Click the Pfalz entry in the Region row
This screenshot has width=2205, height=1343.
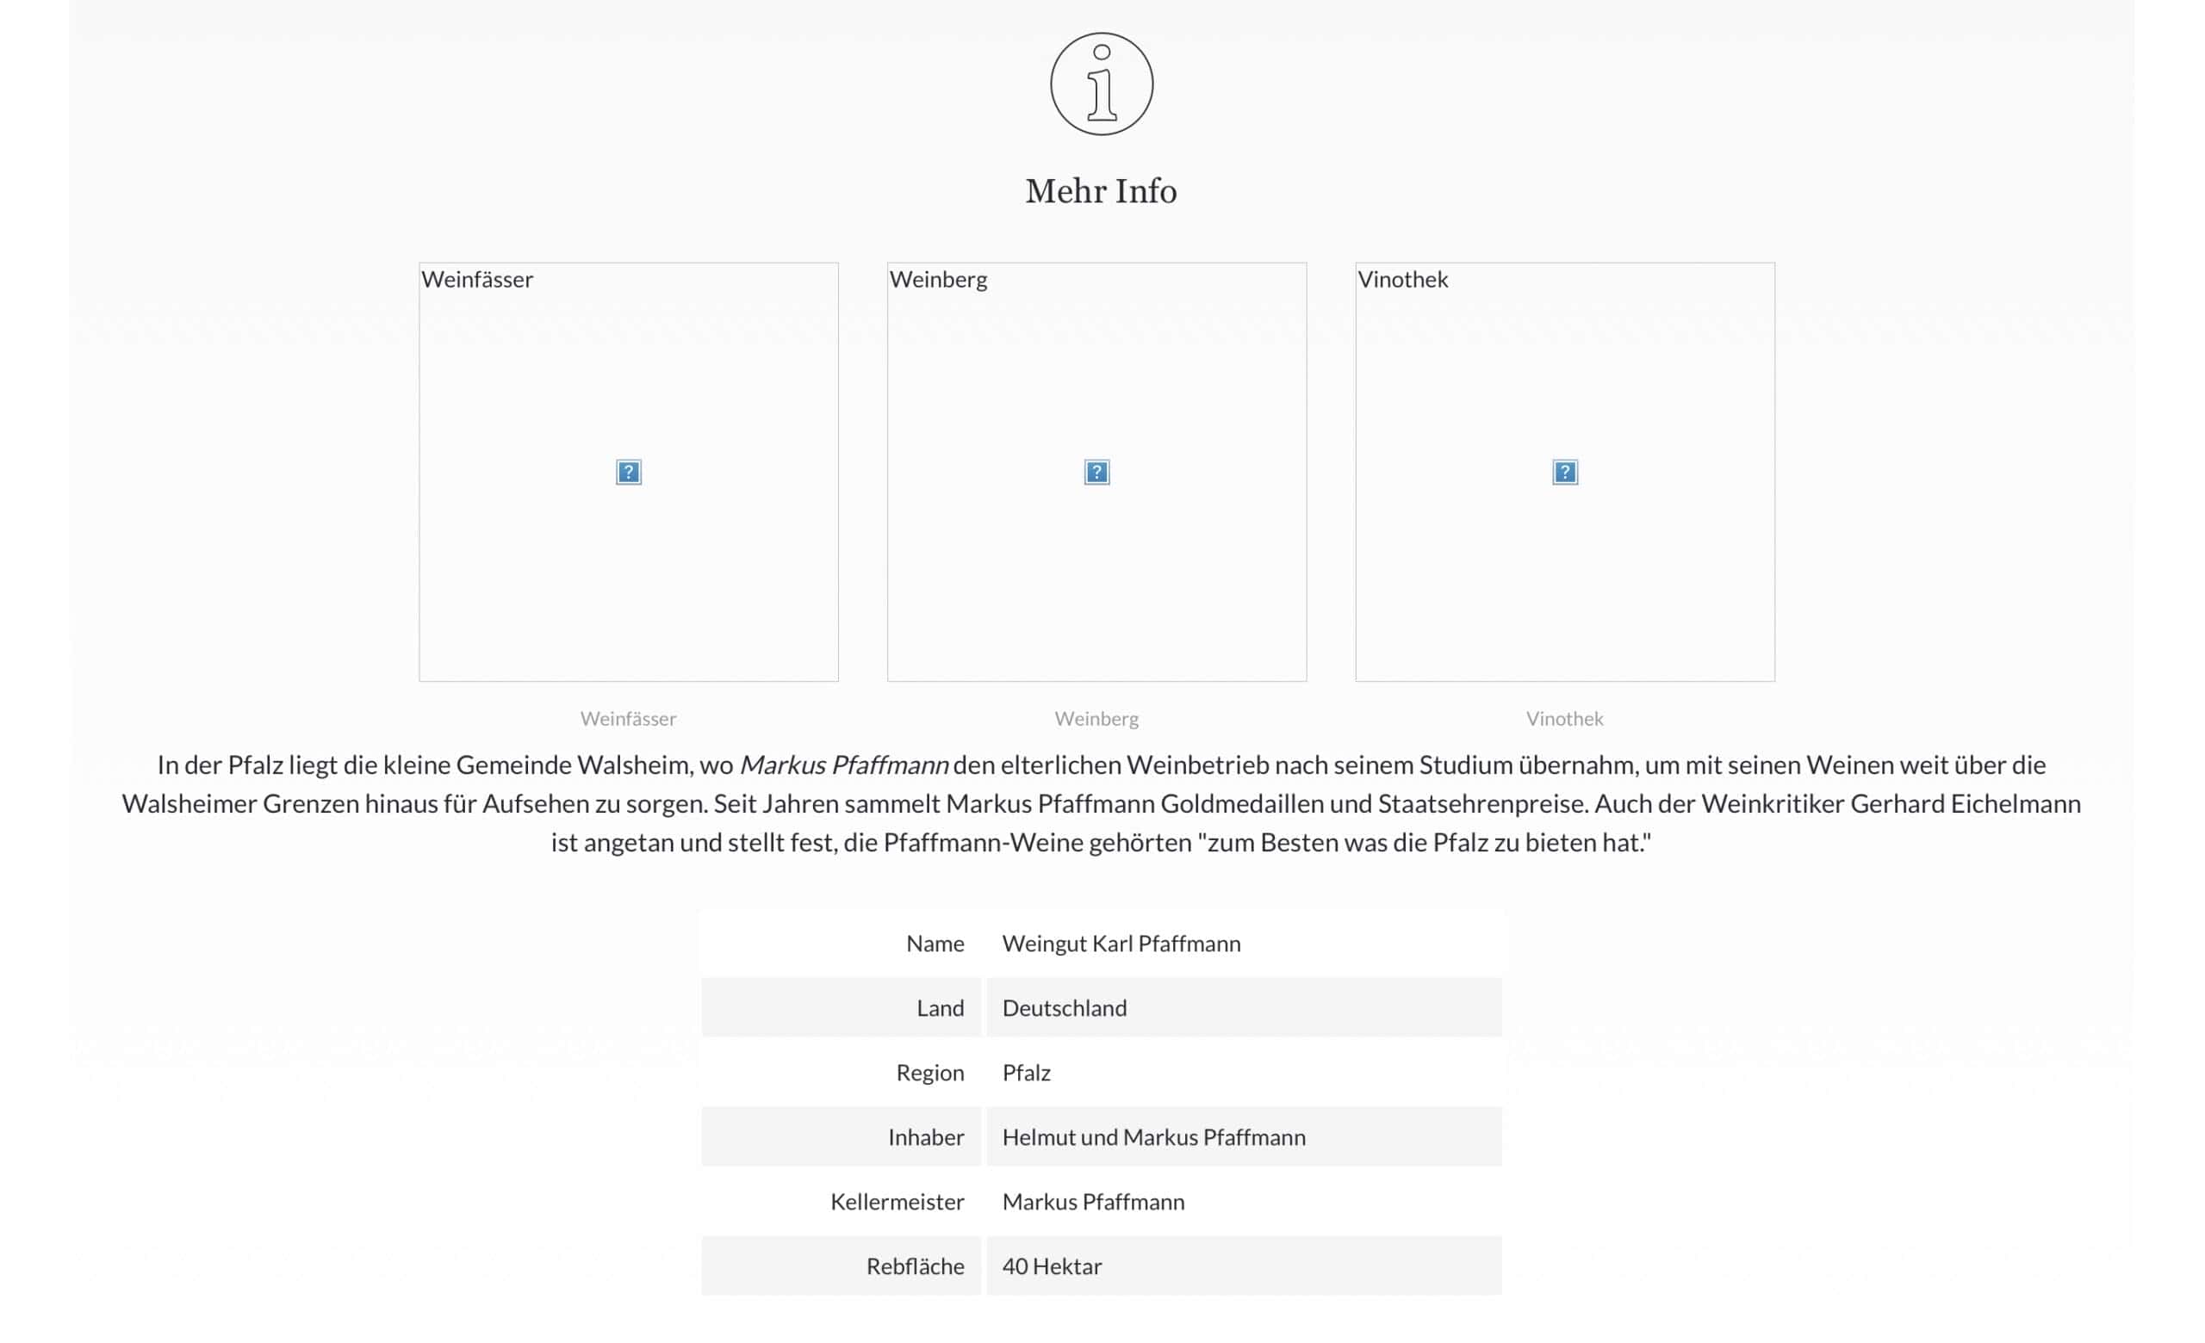1027,1072
